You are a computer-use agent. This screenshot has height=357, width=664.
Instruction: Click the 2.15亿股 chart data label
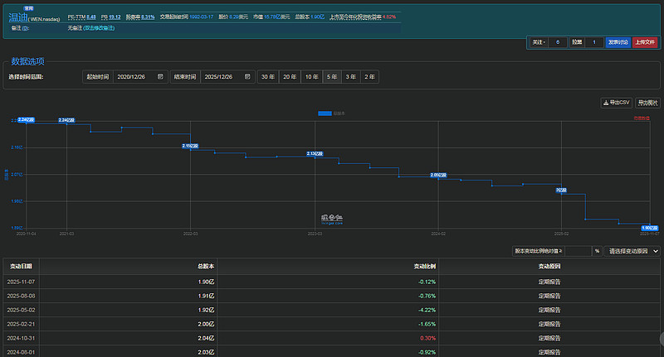point(190,146)
